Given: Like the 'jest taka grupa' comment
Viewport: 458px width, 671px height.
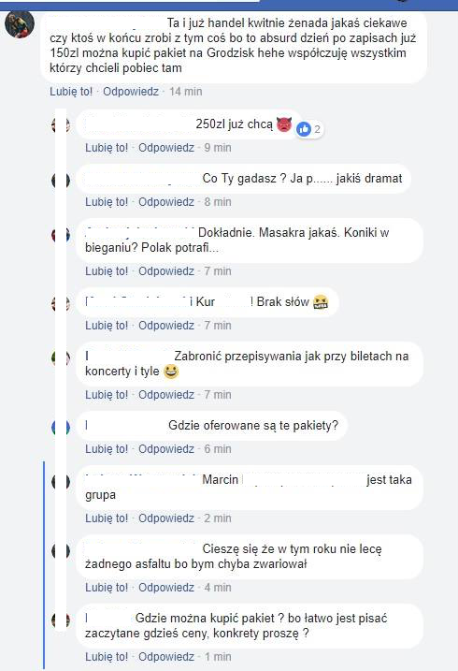Looking at the screenshot, I should click(107, 518).
